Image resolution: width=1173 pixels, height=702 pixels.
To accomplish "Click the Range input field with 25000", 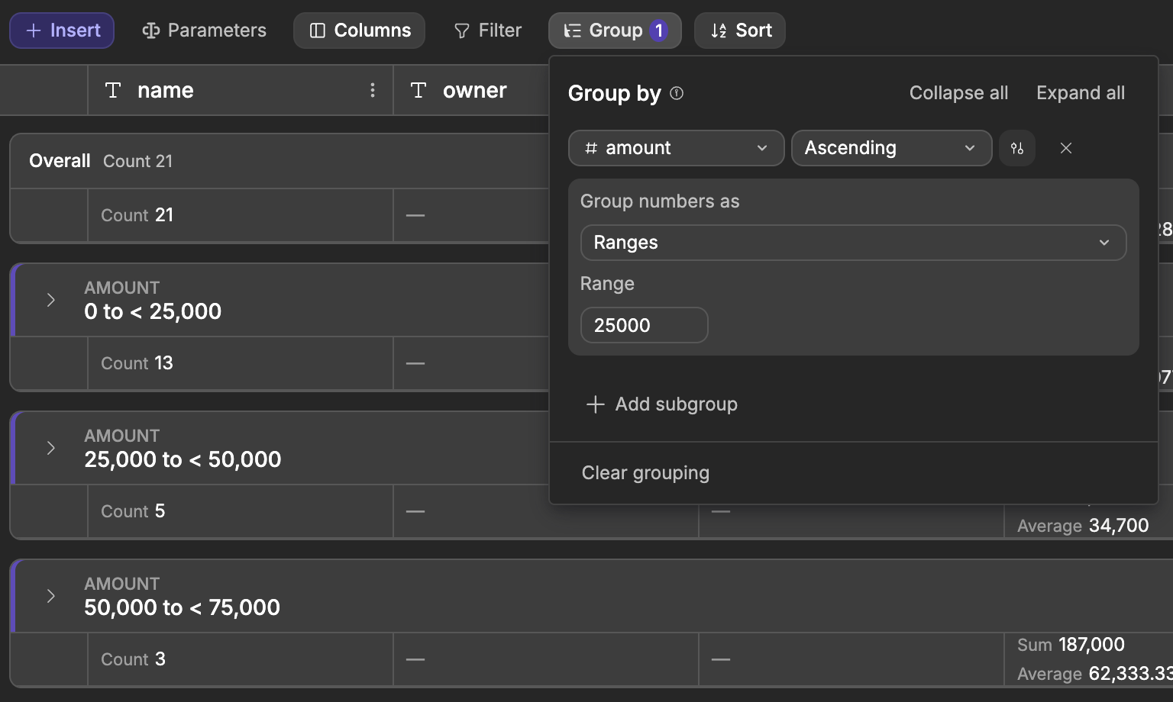I will (644, 325).
